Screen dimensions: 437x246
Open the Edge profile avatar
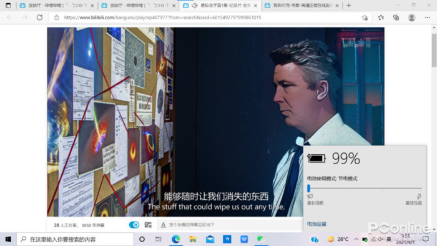pyautogui.click(x=411, y=17)
